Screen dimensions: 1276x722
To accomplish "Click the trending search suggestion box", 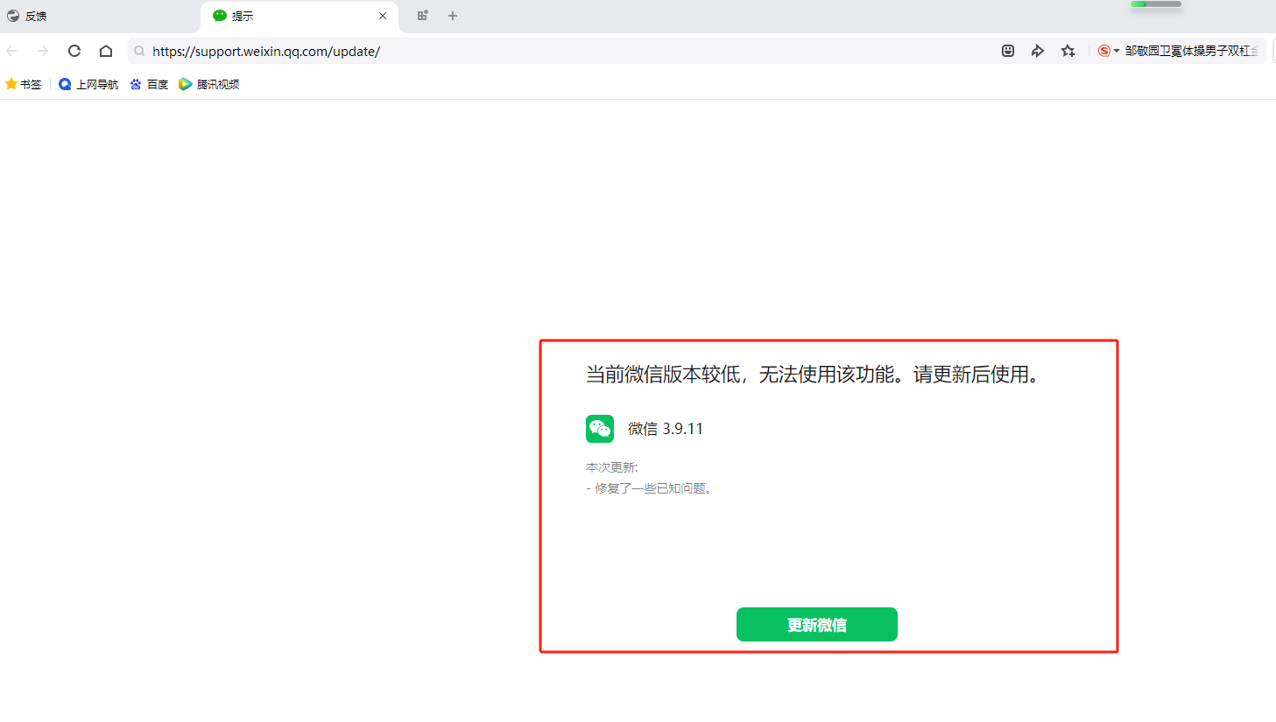I will [x=1191, y=51].
